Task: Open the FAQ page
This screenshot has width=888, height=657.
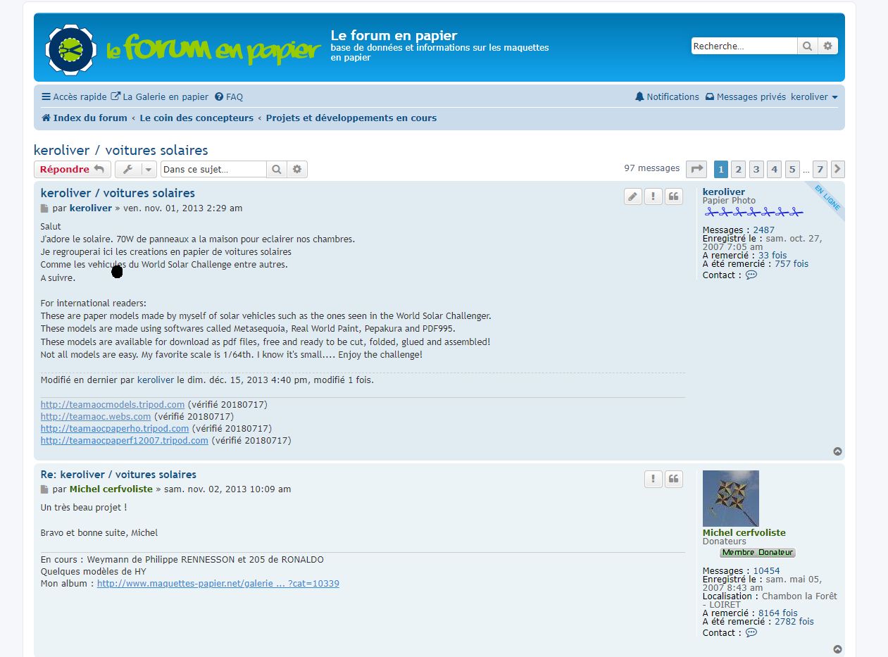Action: coord(229,97)
